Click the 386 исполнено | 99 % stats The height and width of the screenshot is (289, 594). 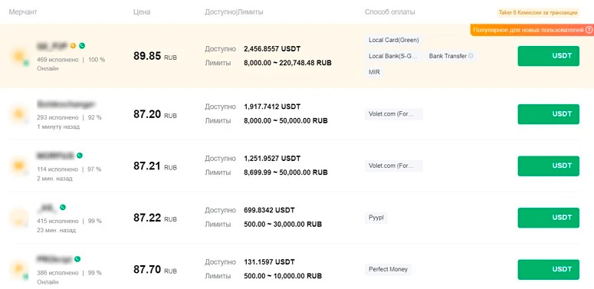pyautogui.click(x=69, y=273)
